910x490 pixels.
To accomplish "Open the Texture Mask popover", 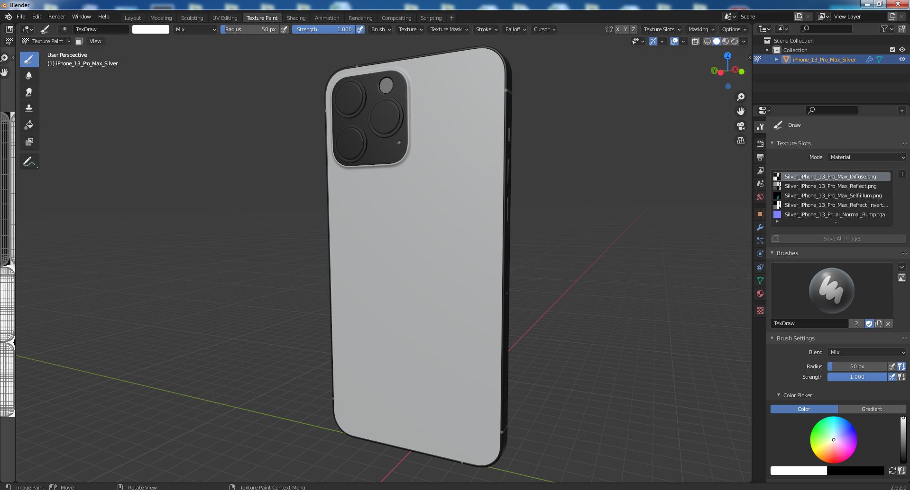I will (x=449, y=29).
